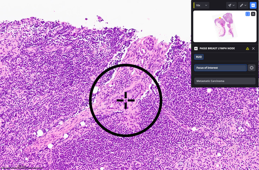Toggle the AI panel button
Image resolution: width=259 pixels, height=170 pixels.
click(253, 5)
